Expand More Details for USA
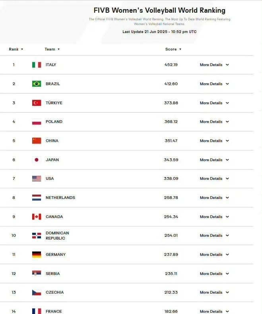Image resolution: width=262 pixels, height=314 pixels. pyautogui.click(x=214, y=178)
